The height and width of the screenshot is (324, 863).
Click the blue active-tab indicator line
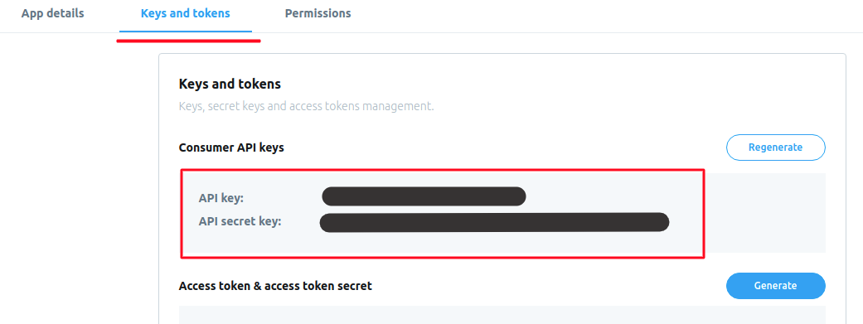coord(186,32)
